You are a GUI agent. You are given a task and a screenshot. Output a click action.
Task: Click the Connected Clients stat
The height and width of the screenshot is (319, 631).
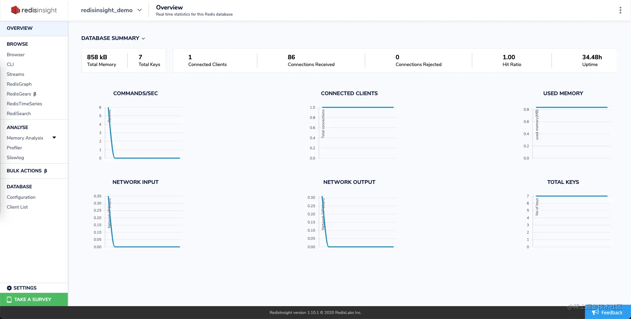tap(207, 60)
